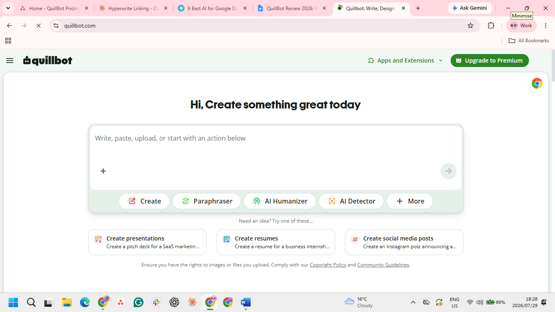Click the ENG US language indicator
Screen dimensions: 555x312
pos(455,302)
